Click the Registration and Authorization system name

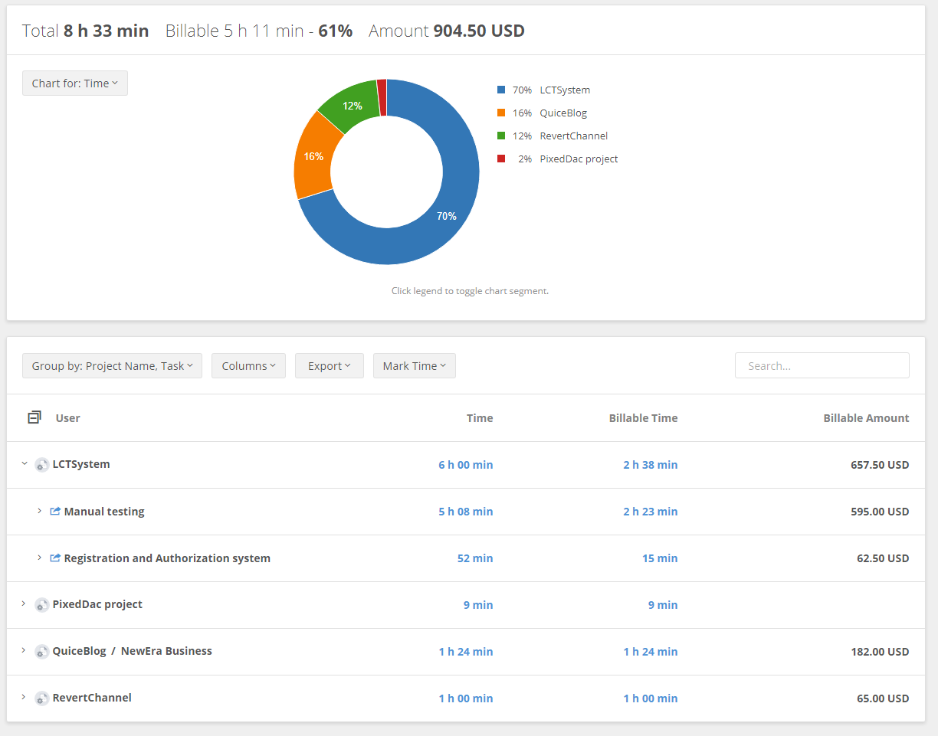coord(167,558)
